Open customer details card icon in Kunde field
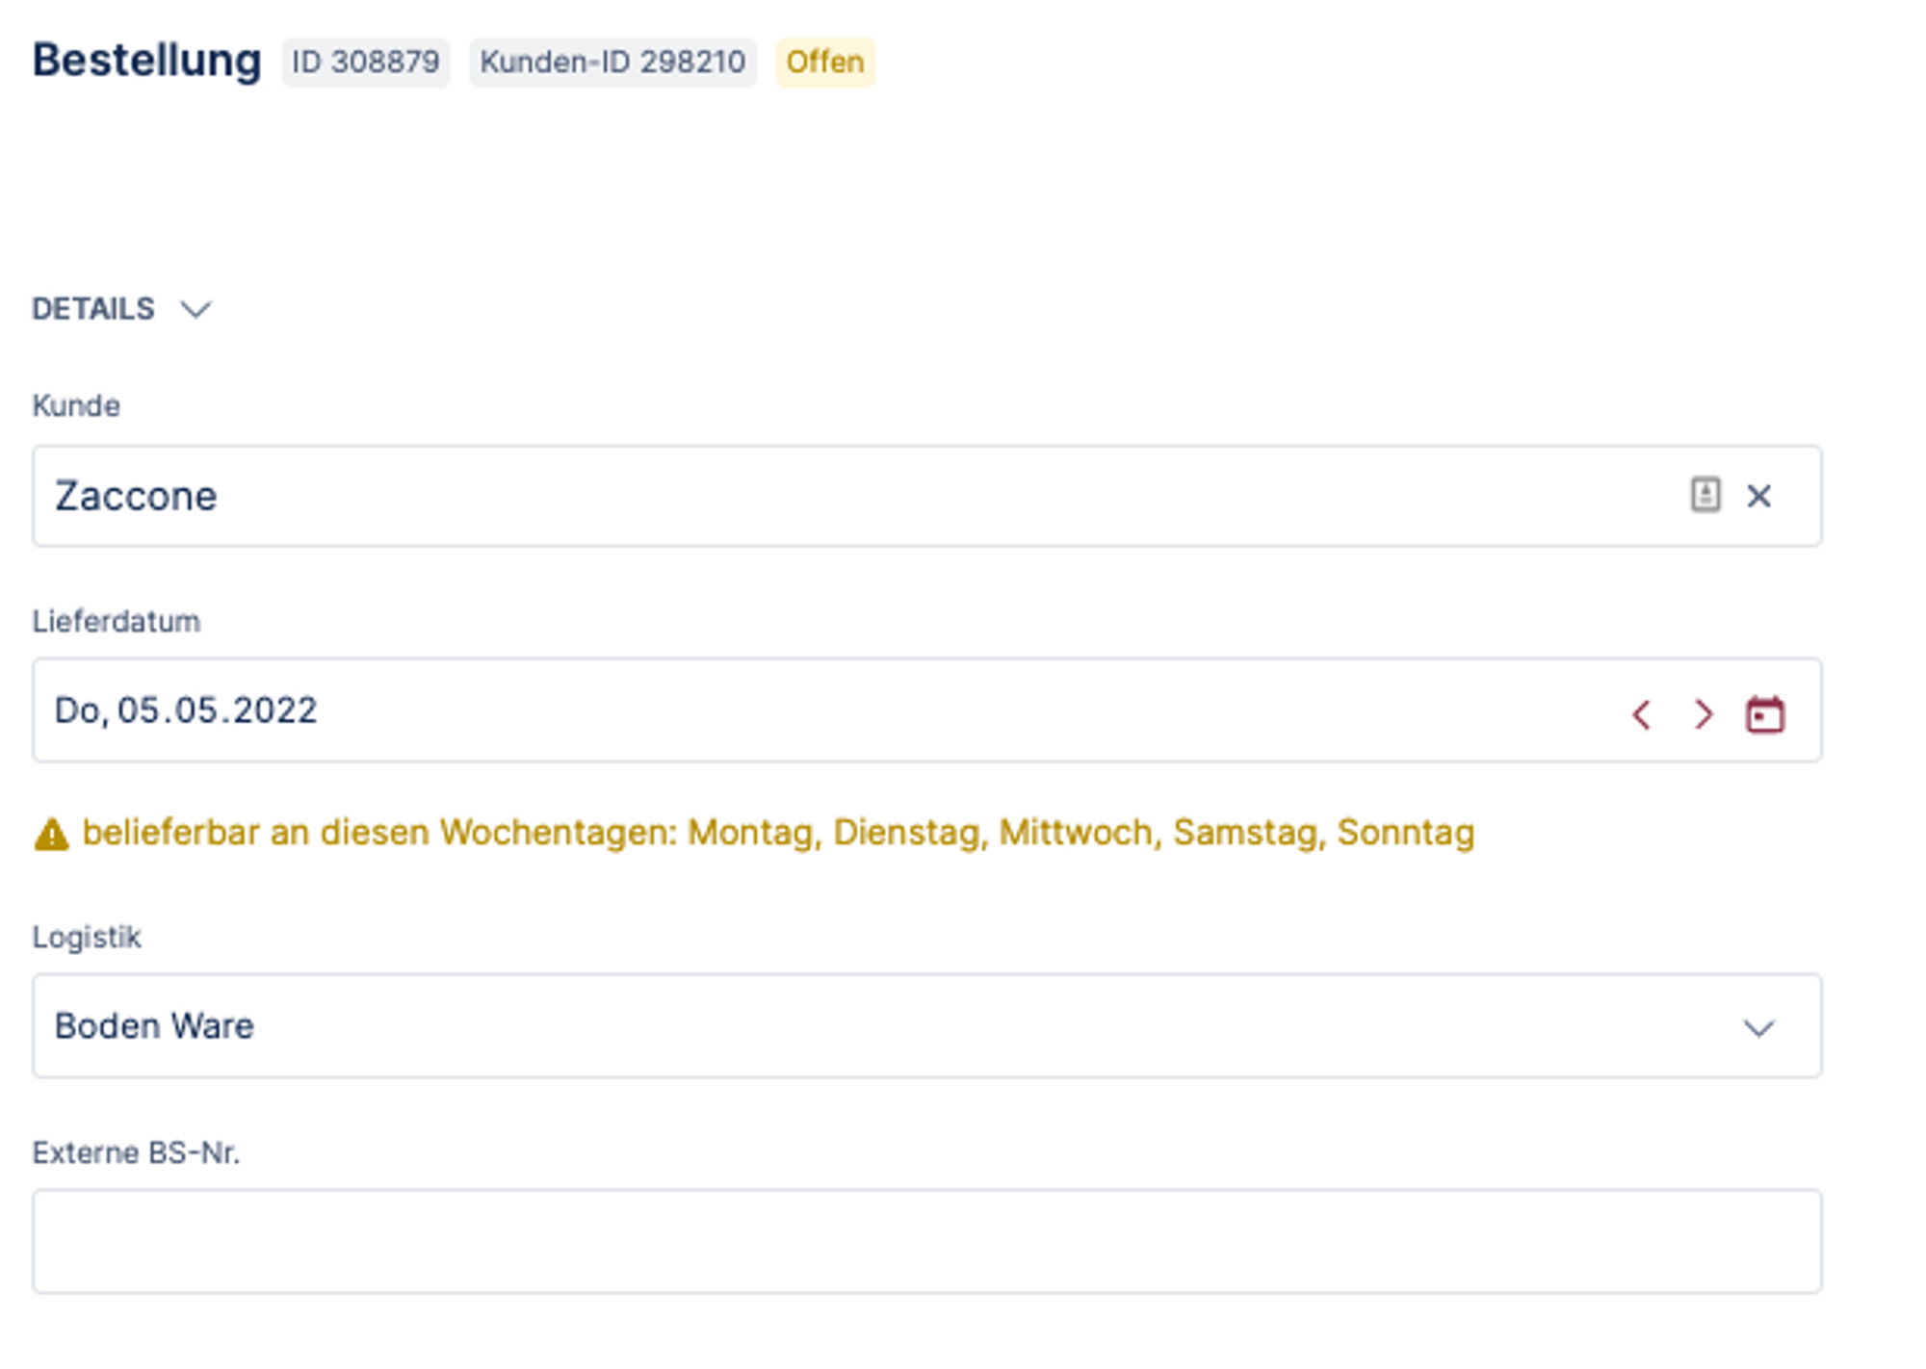Viewport: 1926px width, 1369px height. point(1705,495)
